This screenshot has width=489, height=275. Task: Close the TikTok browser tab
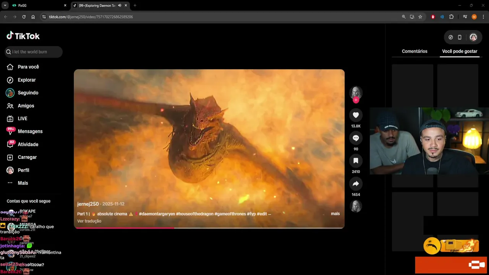[x=126, y=5]
